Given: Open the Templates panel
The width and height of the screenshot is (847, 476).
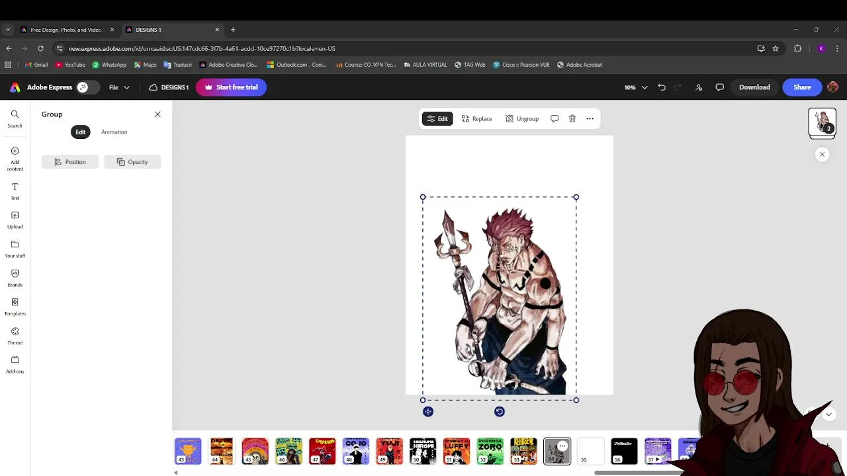Looking at the screenshot, I should pos(15,307).
